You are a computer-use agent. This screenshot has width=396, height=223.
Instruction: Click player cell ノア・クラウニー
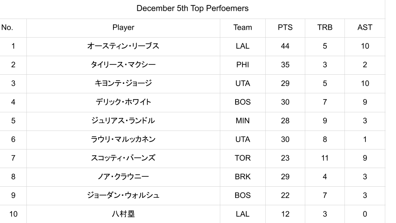tap(123, 177)
